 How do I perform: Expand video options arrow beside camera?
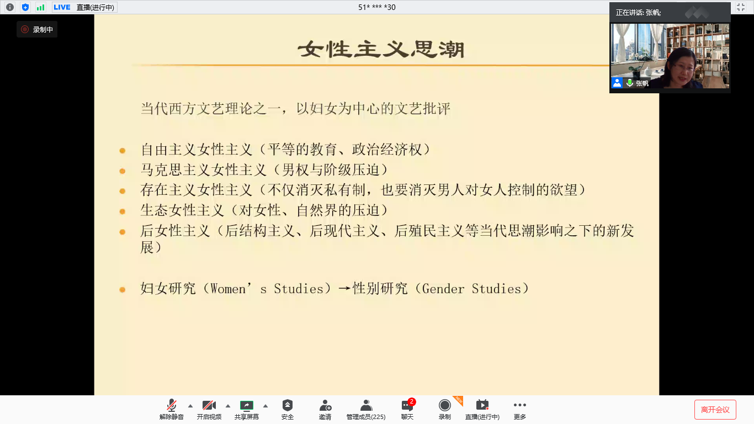[228, 405]
